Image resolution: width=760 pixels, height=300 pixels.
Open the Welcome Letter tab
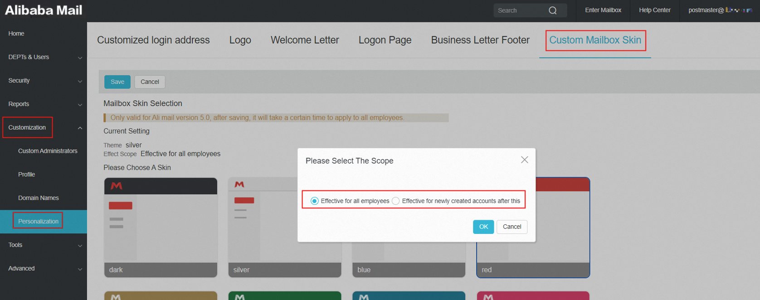(x=305, y=40)
